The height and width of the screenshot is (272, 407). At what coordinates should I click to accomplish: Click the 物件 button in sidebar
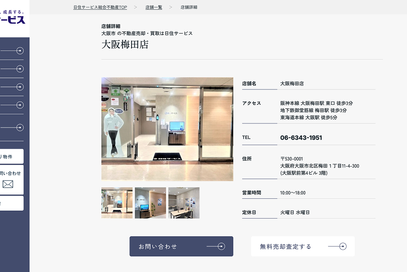pyautogui.click(x=11, y=156)
